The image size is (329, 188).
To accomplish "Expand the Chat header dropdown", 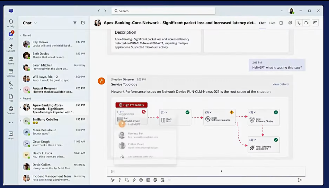I will 35,23.
